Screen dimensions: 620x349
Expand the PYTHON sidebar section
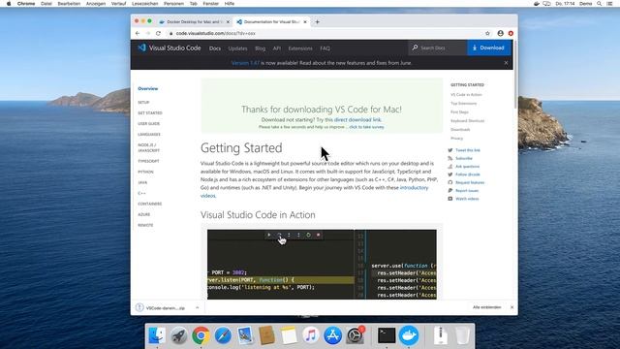(x=145, y=173)
